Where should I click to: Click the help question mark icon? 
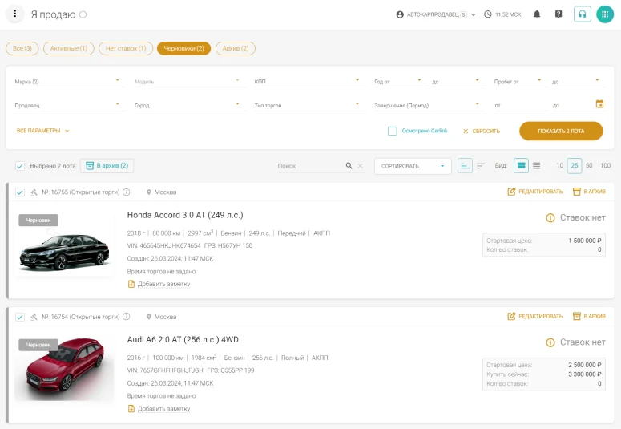coord(558,14)
